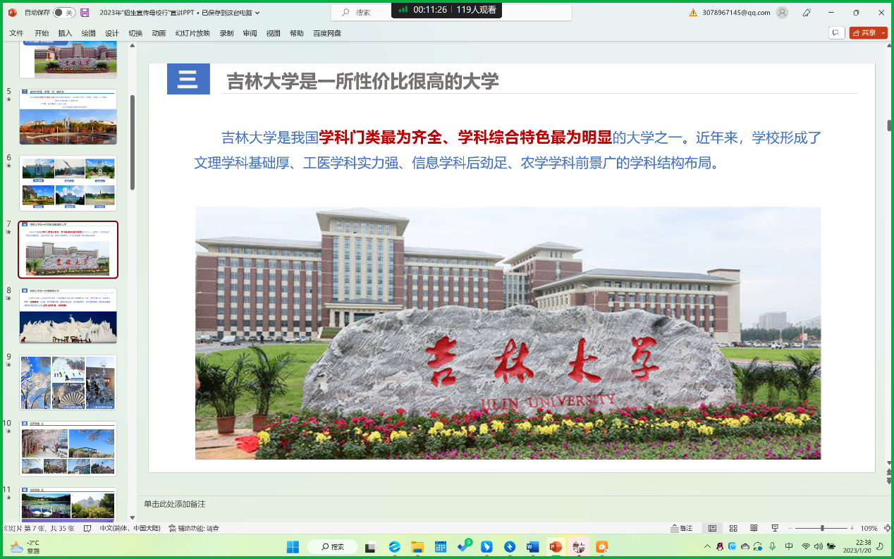
Task: Open the 幻灯片放映 ribbon tab
Action: tap(192, 33)
